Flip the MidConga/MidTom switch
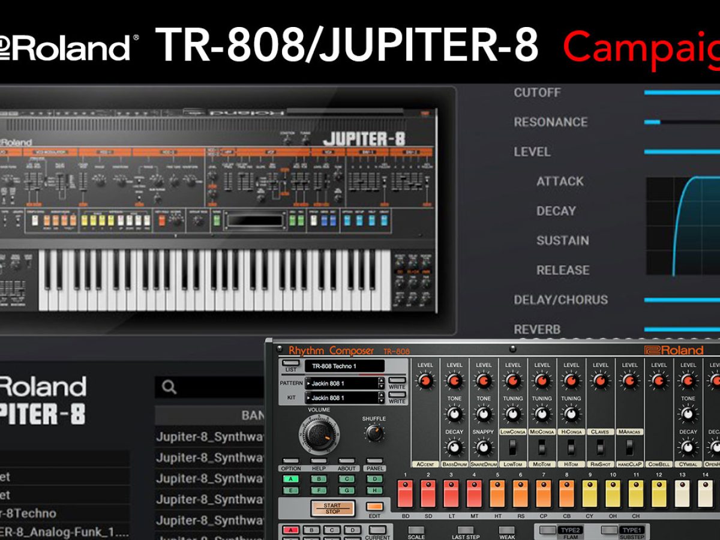This screenshot has height=540, width=720. point(542,447)
